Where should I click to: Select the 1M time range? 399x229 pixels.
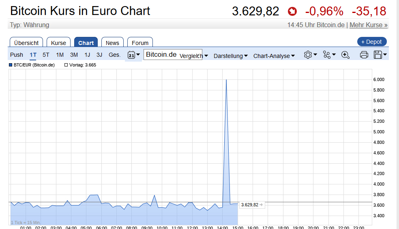tap(60, 55)
